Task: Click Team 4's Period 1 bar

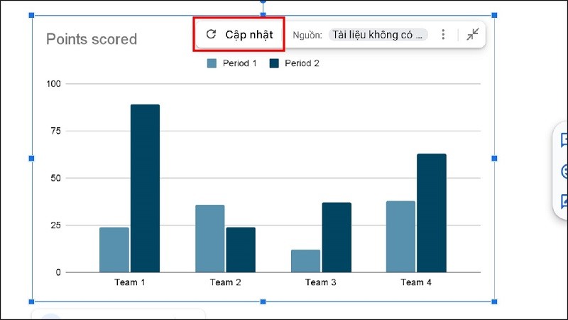Action: 400,237
